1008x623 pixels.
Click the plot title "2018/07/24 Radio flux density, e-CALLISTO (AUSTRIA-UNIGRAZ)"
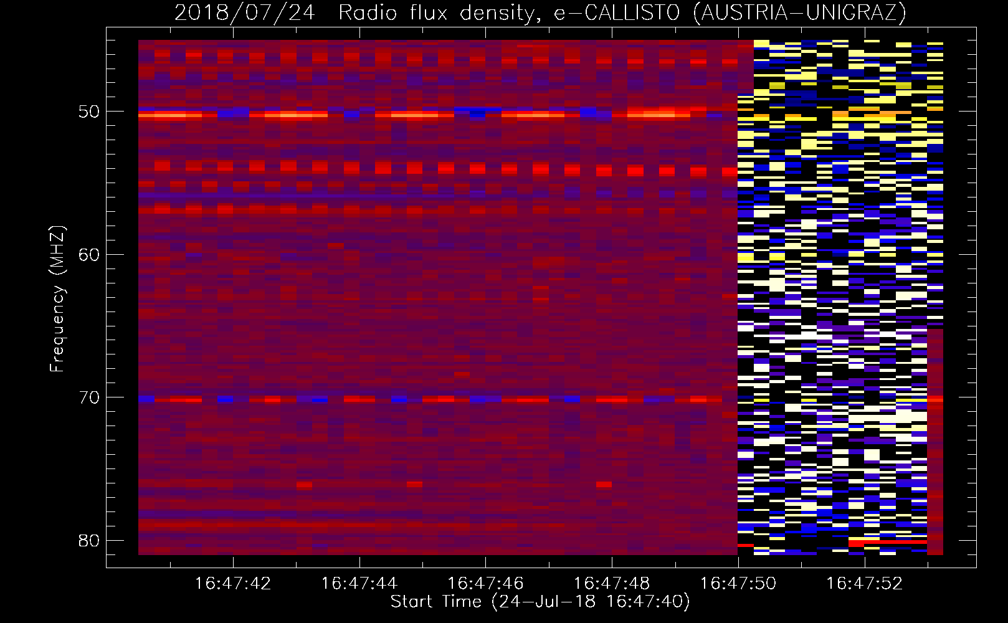point(540,12)
